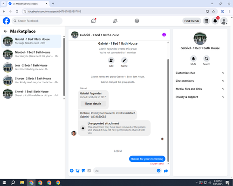Open the account profile avatar menu
Image resolution: width=233 pixels, height=186 pixels.
(x=224, y=21)
